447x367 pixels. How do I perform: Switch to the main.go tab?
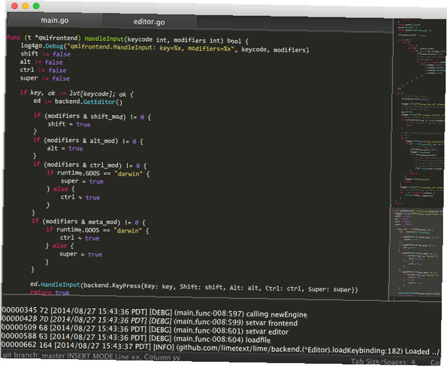[55, 20]
